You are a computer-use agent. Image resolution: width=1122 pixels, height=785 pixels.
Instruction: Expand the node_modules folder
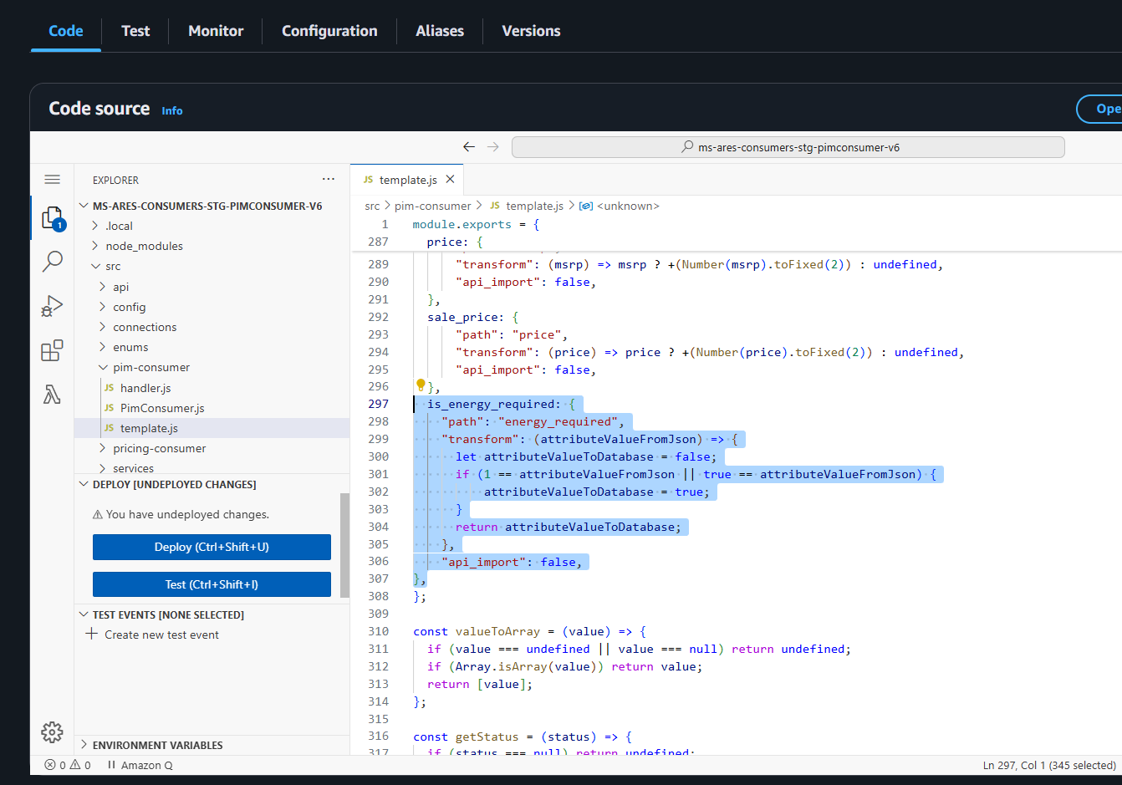point(144,246)
